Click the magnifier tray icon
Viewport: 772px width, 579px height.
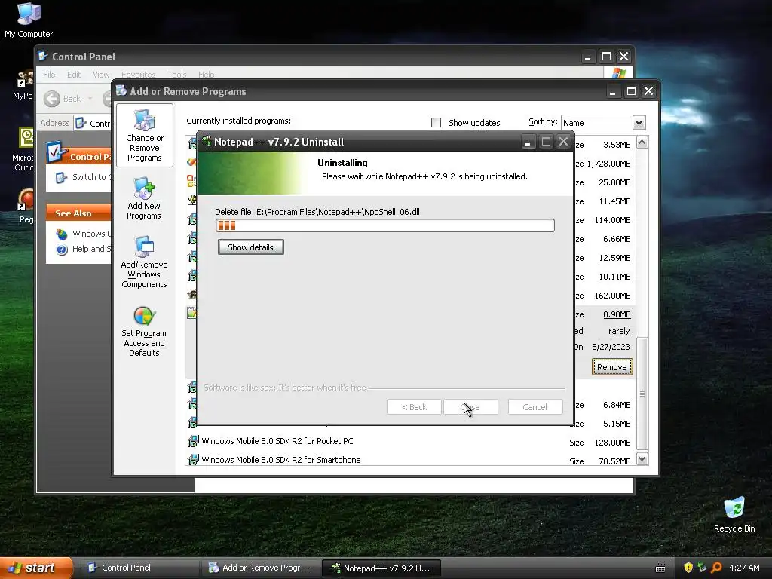[x=716, y=568]
